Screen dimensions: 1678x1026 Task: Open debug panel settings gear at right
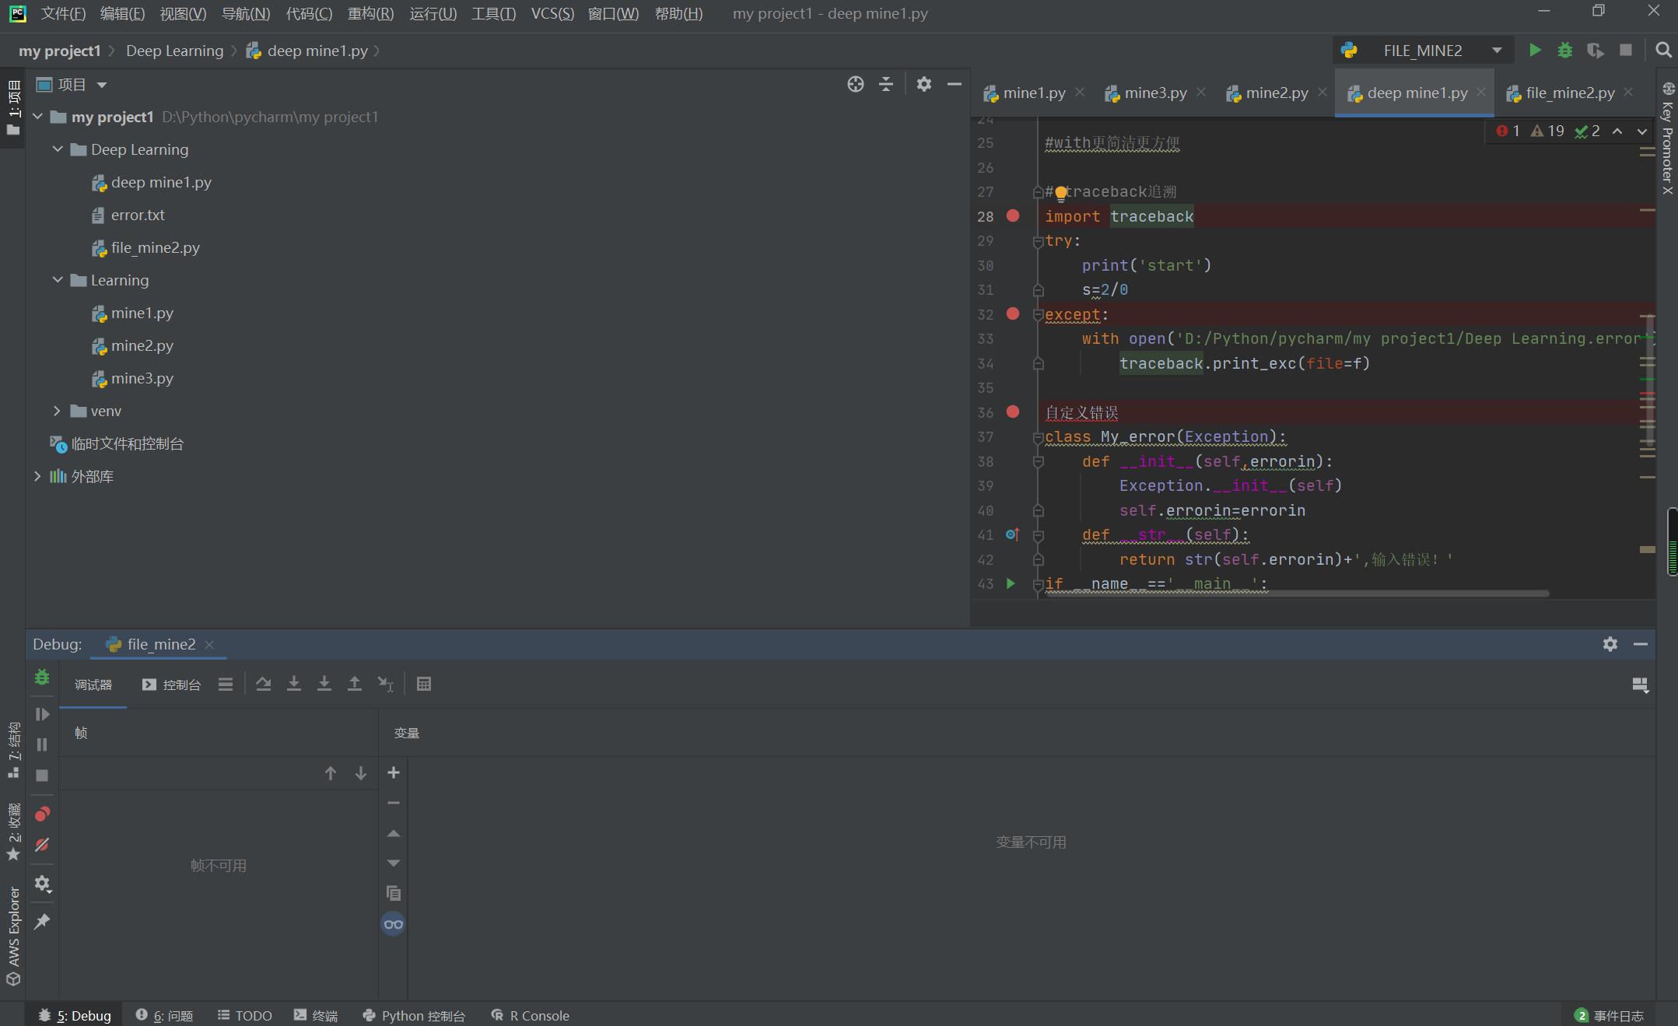pos(1610,644)
